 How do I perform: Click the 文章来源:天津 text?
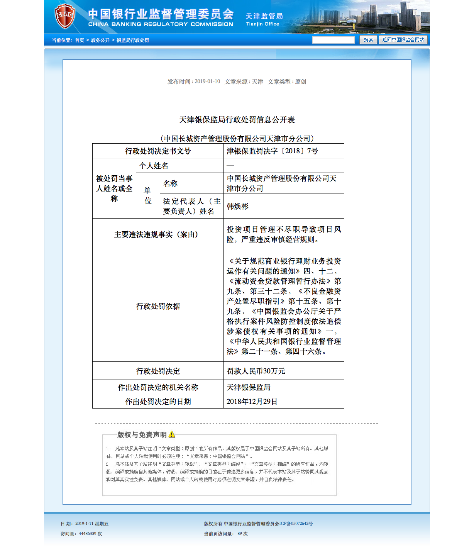click(244, 81)
